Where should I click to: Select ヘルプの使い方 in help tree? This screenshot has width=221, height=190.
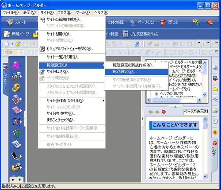[171, 93]
